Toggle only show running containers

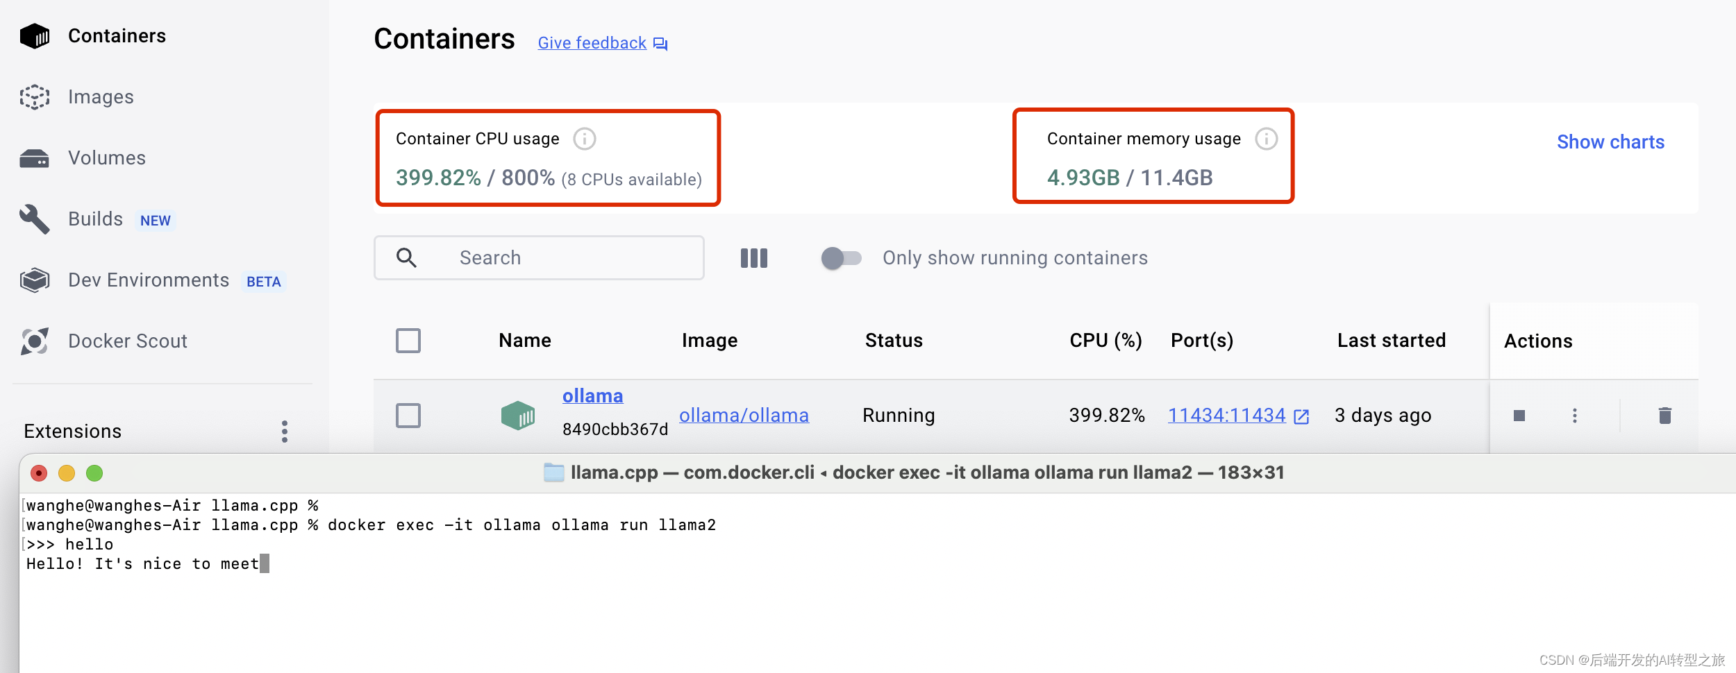click(x=841, y=258)
